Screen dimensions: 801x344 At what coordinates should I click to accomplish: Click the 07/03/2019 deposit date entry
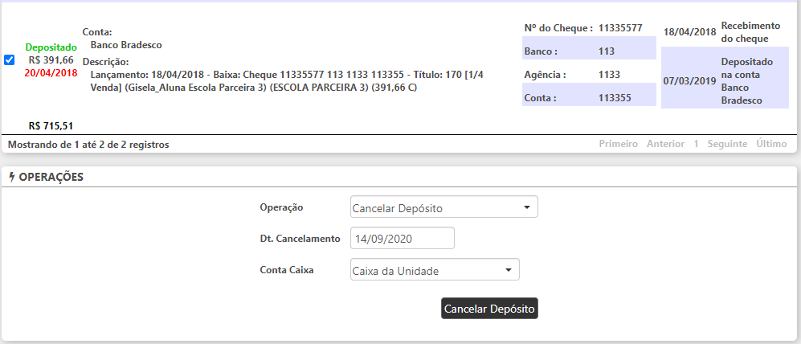click(689, 80)
